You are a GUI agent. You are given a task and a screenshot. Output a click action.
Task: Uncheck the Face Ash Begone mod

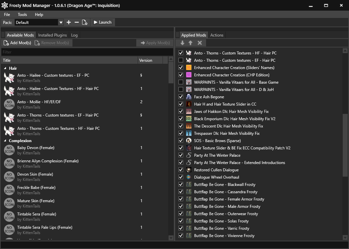[x=181, y=97]
